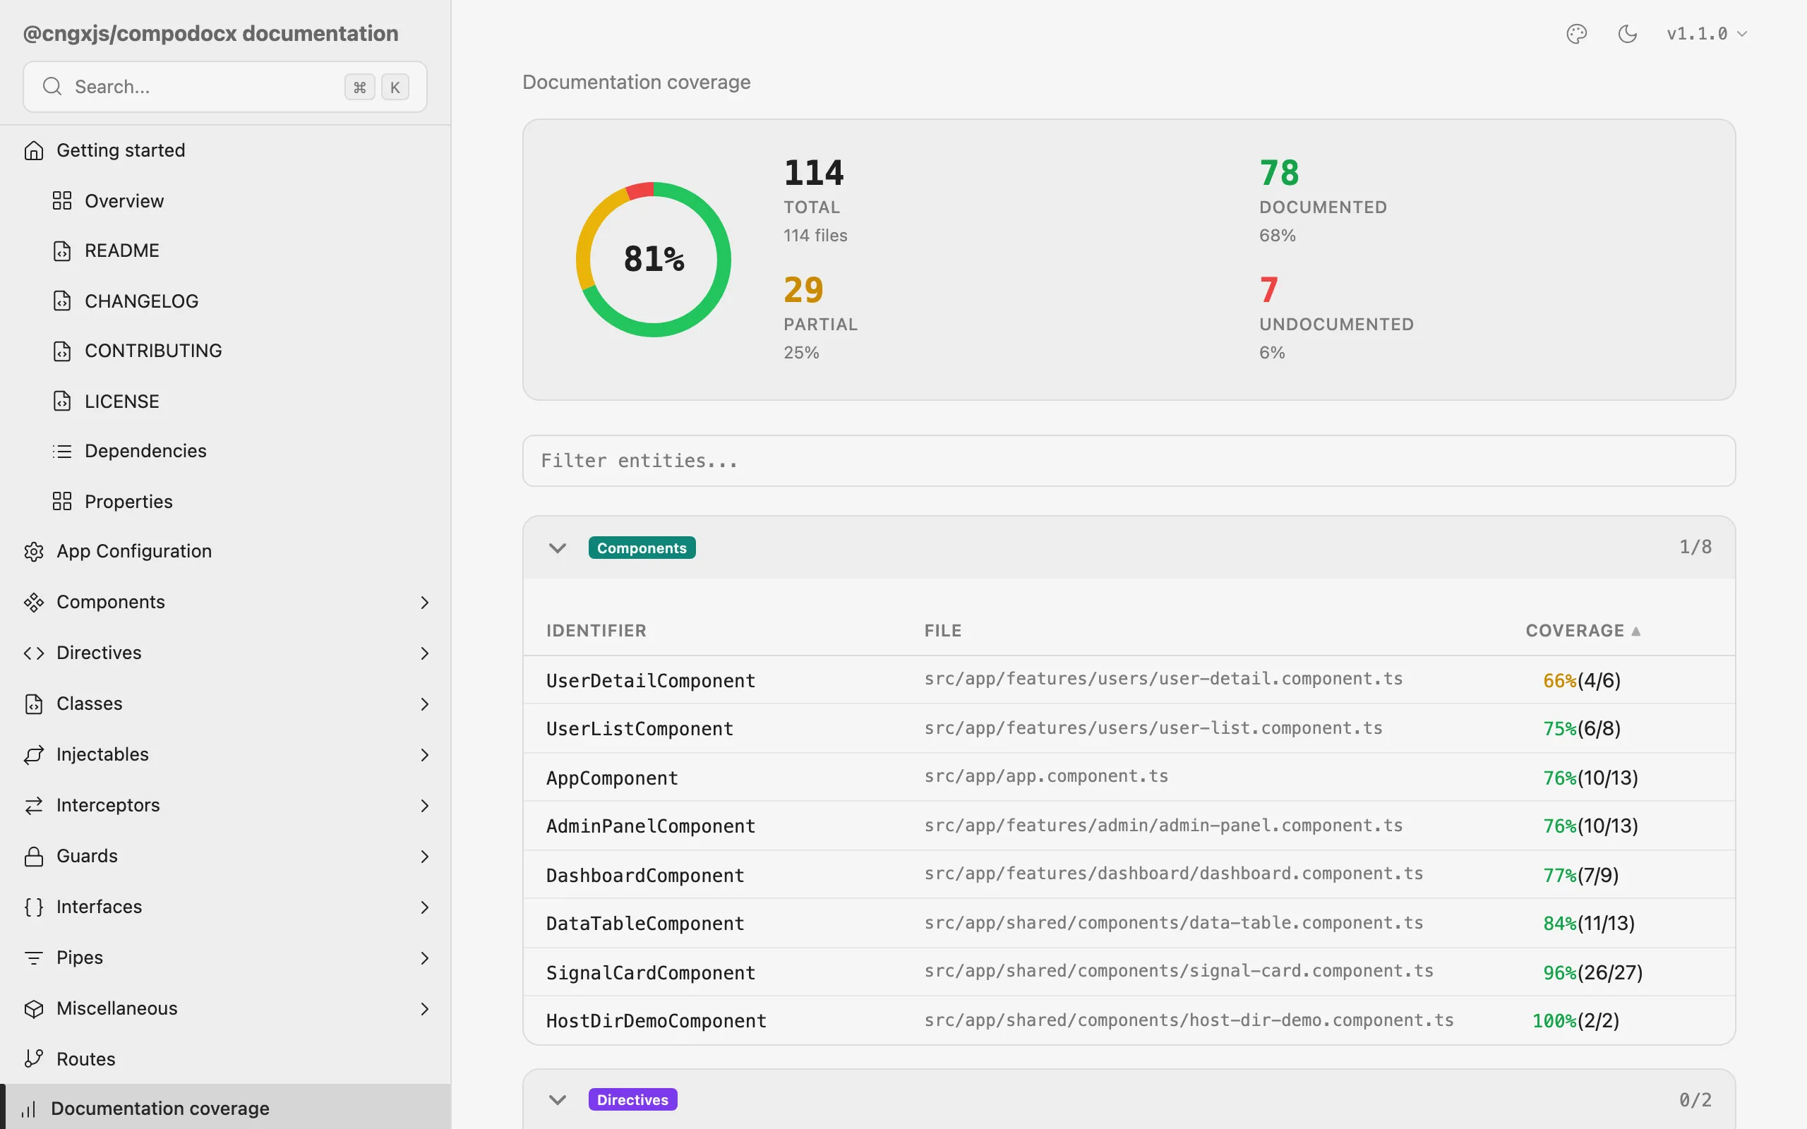Click the Dependencies list icon
The height and width of the screenshot is (1129, 1807).
click(62, 451)
